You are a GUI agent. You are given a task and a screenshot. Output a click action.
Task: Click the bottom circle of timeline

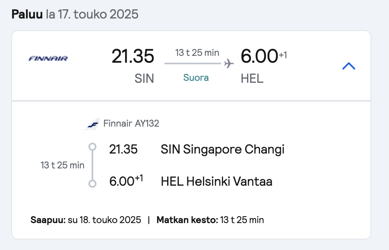pyautogui.click(x=92, y=184)
